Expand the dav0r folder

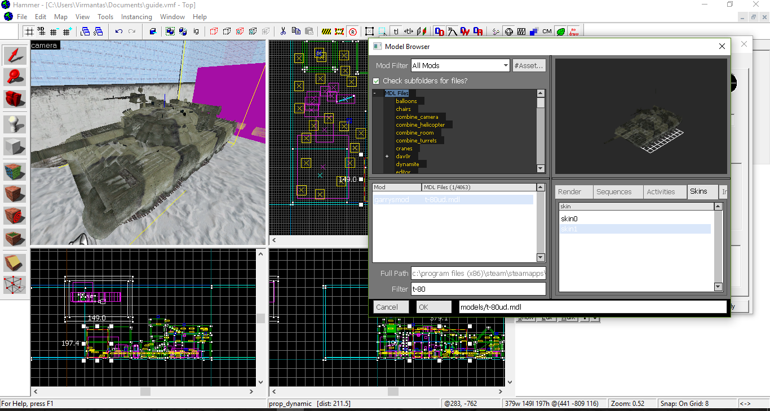[x=387, y=157]
